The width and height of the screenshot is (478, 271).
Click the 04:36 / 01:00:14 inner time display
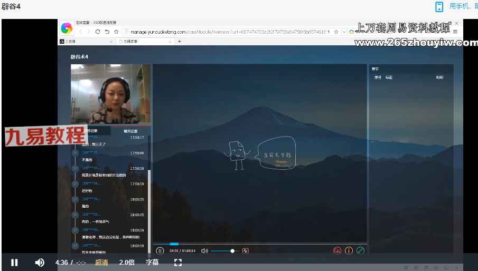tap(182, 251)
